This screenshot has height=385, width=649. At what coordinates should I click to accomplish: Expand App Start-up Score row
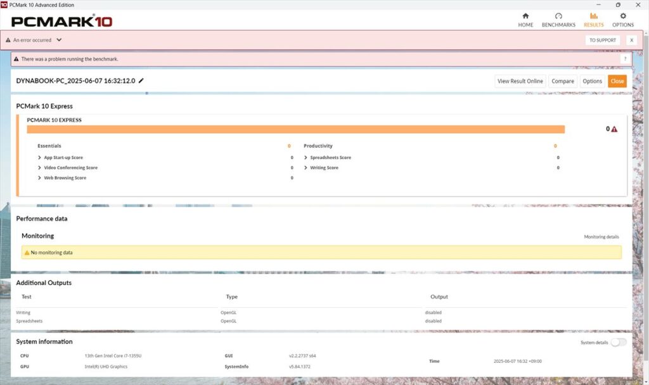[x=40, y=158]
